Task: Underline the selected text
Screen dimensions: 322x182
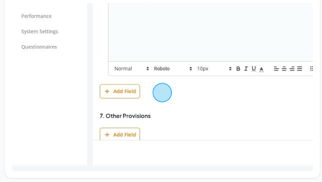Action: pyautogui.click(x=254, y=69)
